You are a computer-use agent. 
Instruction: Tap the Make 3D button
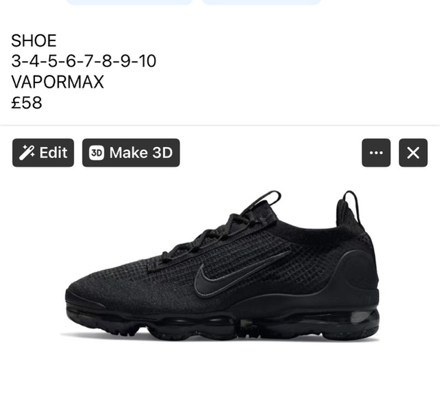pyautogui.click(x=131, y=153)
